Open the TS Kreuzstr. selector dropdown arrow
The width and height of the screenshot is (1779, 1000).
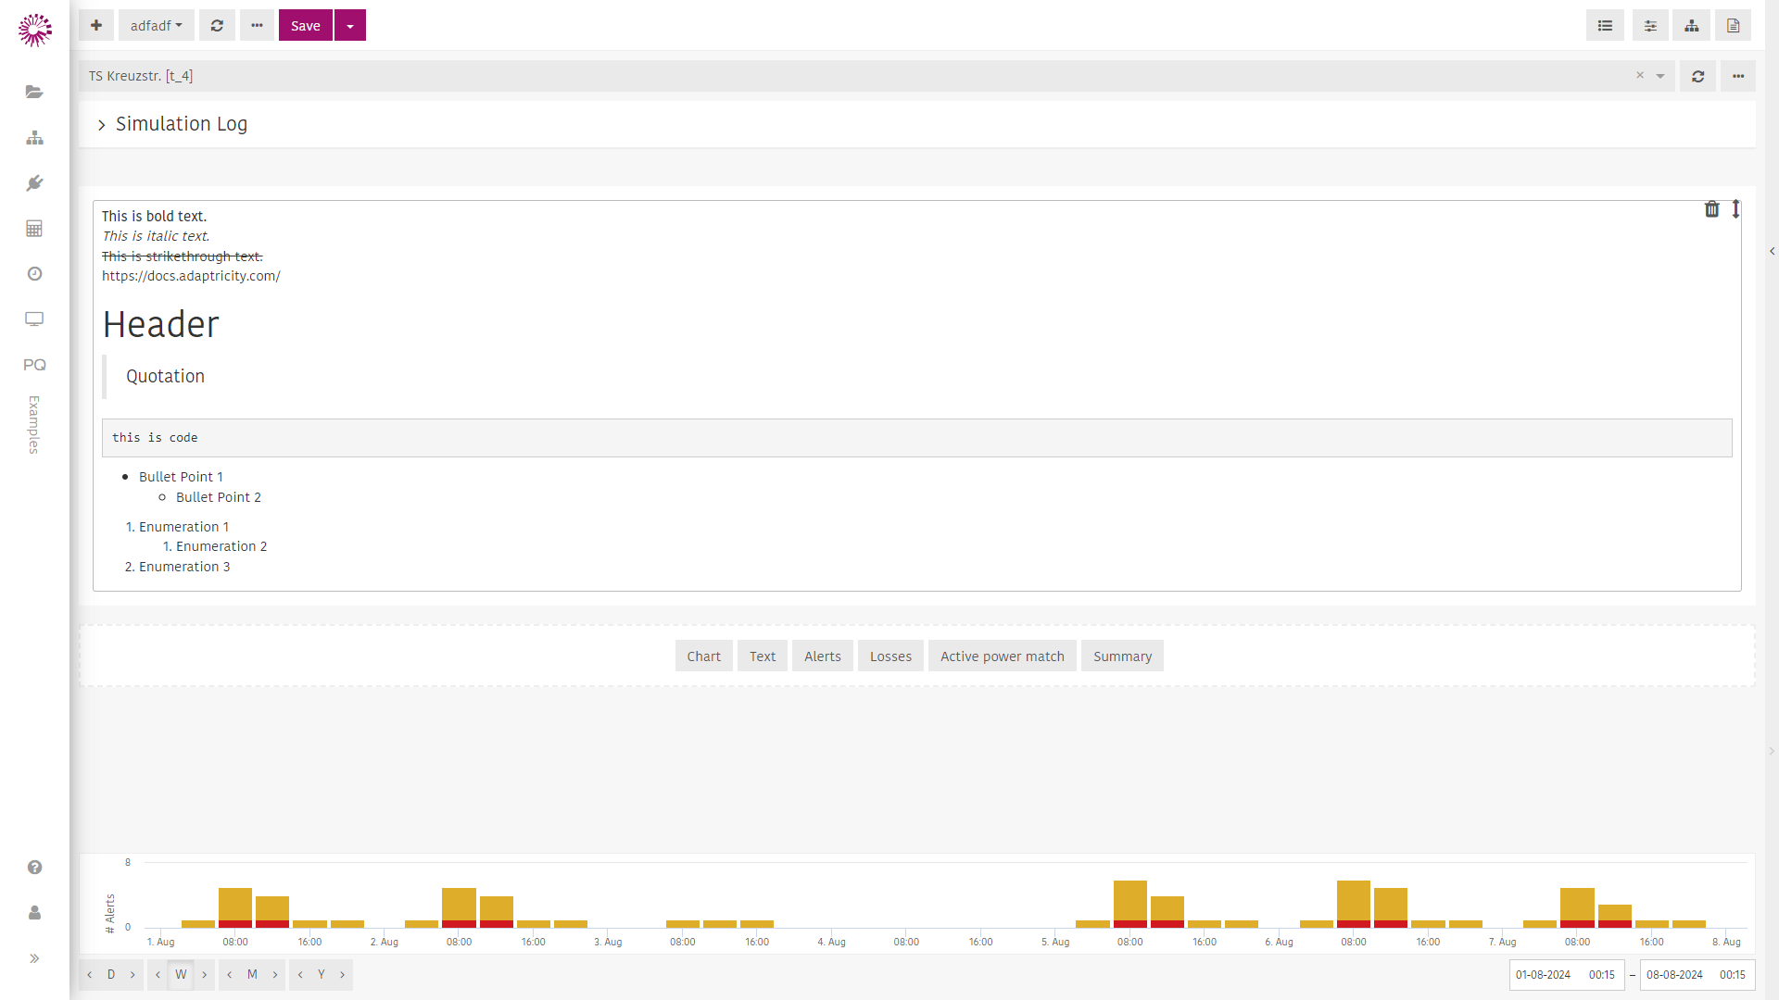(1660, 76)
